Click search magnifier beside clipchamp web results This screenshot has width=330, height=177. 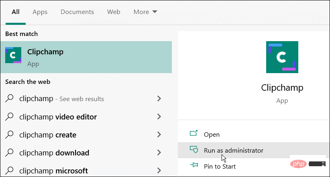[x=9, y=98]
